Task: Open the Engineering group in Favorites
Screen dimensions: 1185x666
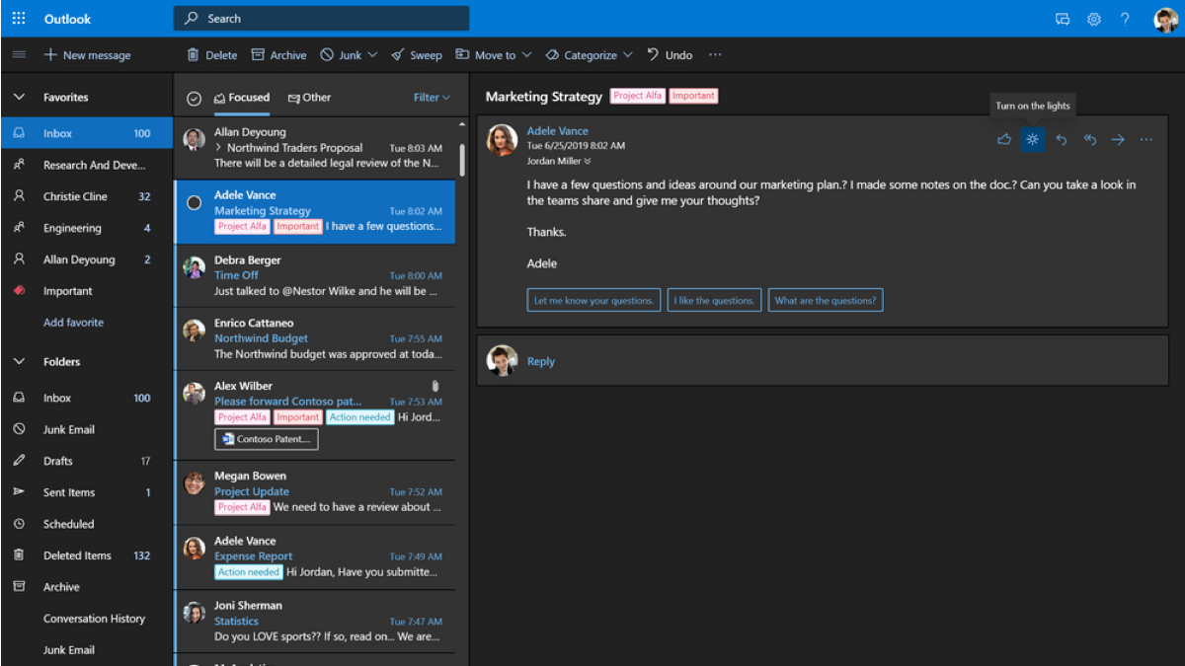Action: pos(86,228)
